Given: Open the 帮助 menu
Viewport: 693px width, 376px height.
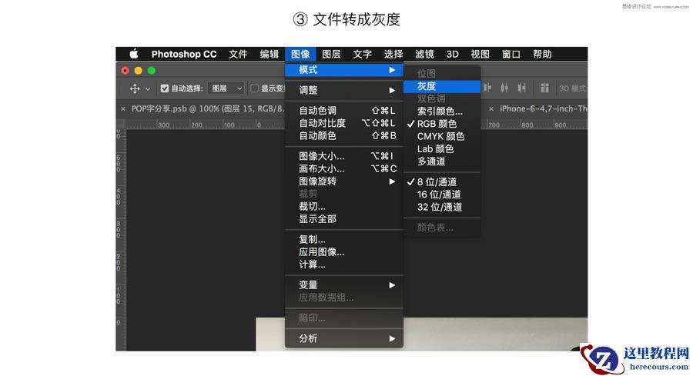Looking at the screenshot, I should [542, 55].
